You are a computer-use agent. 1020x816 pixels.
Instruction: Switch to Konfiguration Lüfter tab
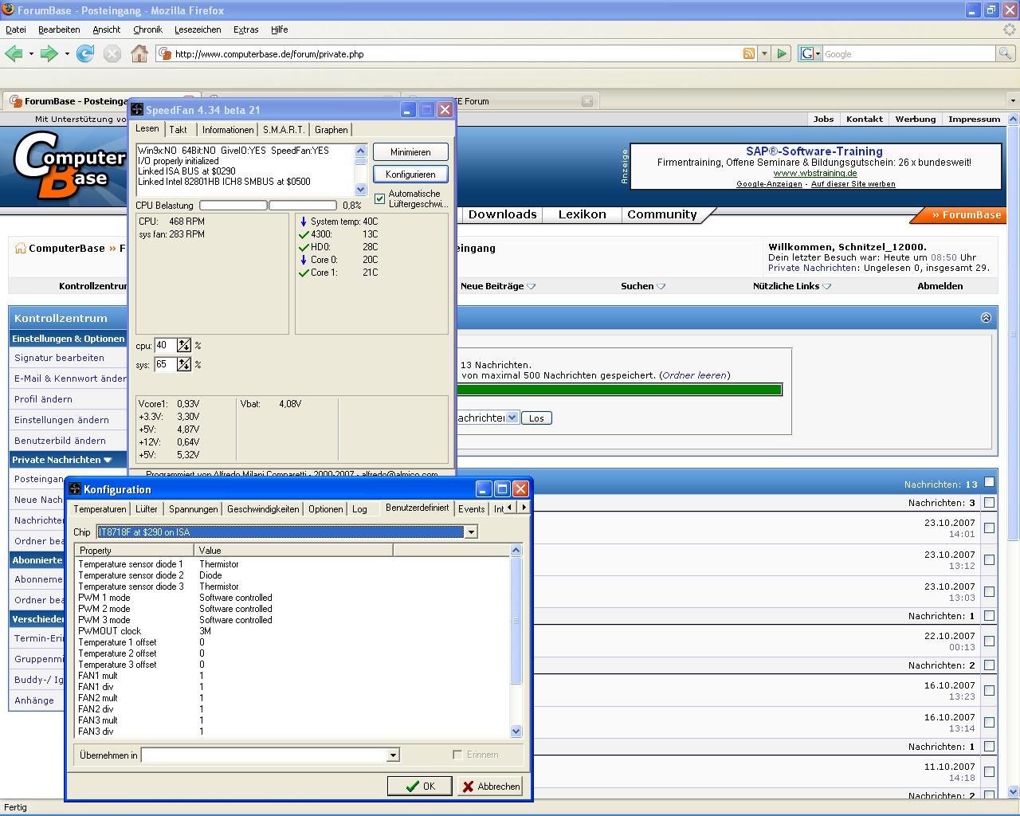[x=147, y=508]
